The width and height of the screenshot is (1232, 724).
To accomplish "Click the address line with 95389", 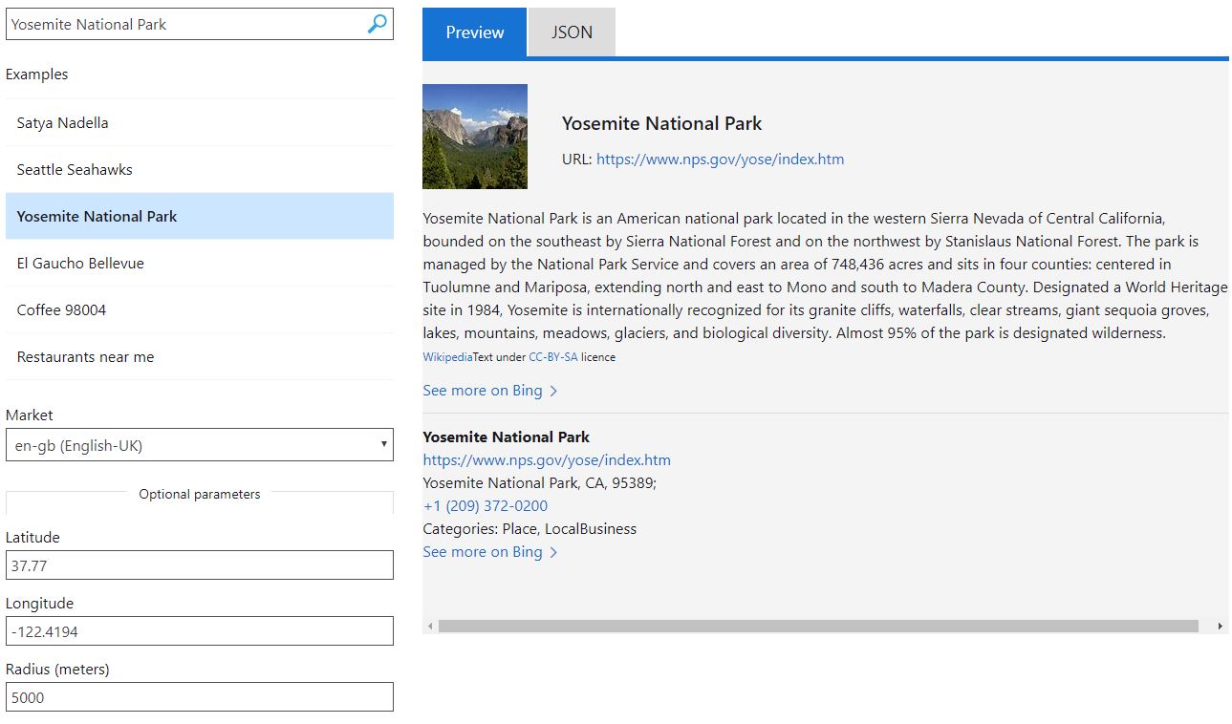I will pos(540,483).
